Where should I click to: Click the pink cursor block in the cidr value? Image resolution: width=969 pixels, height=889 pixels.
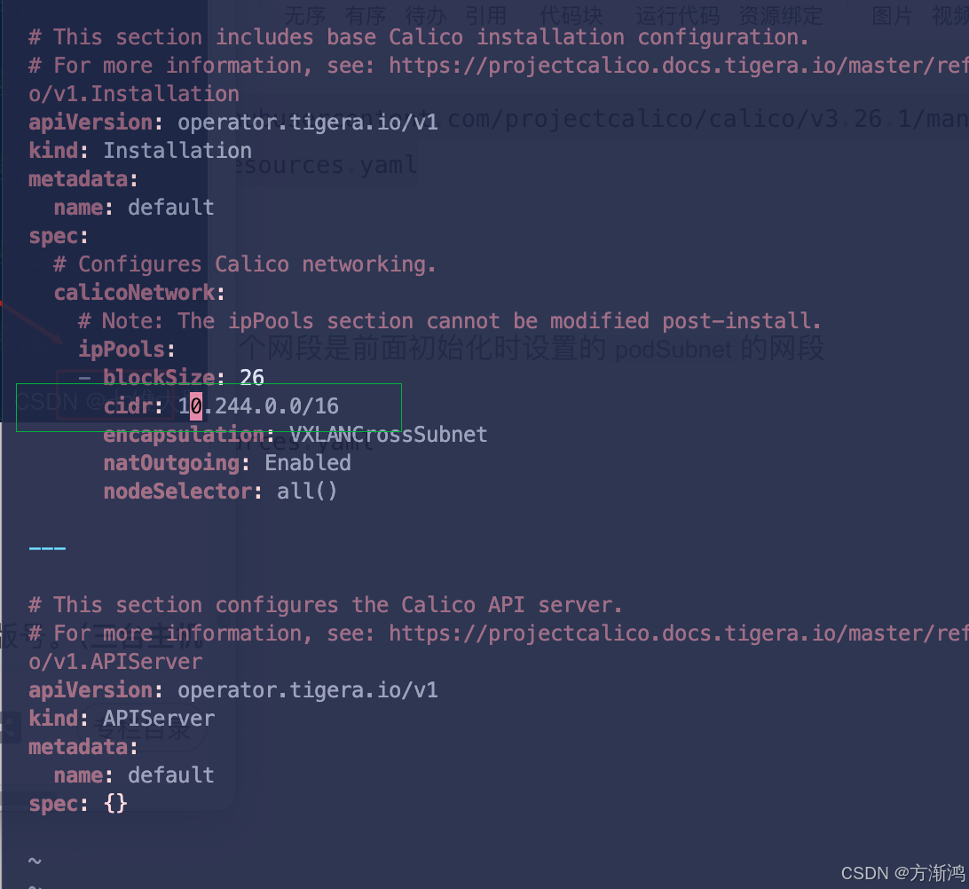196,406
